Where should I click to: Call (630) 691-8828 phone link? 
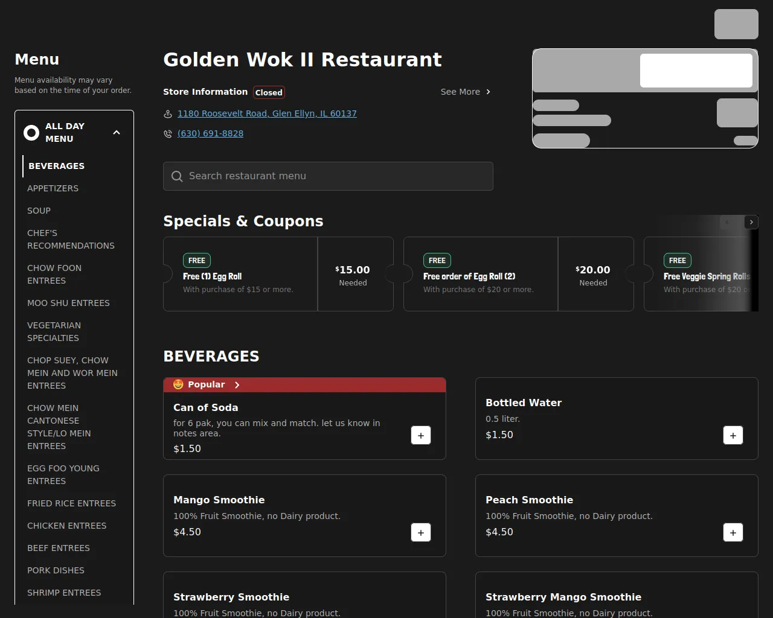pyautogui.click(x=210, y=133)
